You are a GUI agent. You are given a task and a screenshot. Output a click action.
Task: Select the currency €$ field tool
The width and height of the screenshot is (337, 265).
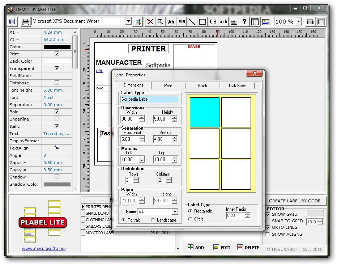pos(213,22)
